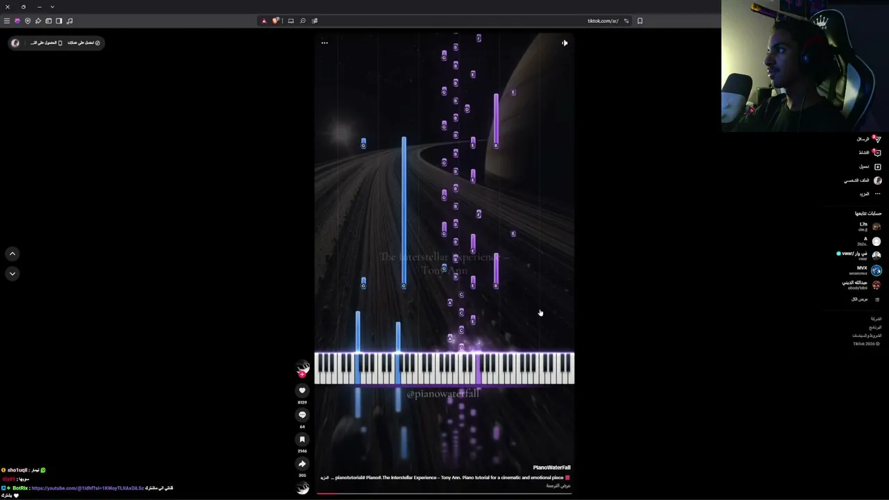Image resolution: width=889 pixels, height=500 pixels.
Task: Open followed account vwar
Action: tap(859, 255)
